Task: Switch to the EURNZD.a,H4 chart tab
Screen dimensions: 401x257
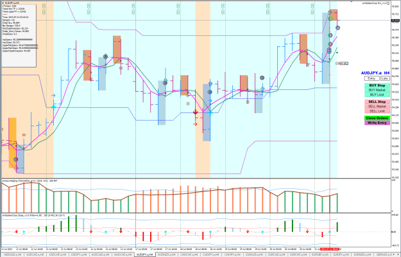Action: pos(363,254)
